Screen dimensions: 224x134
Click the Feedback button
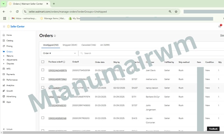point(213,129)
